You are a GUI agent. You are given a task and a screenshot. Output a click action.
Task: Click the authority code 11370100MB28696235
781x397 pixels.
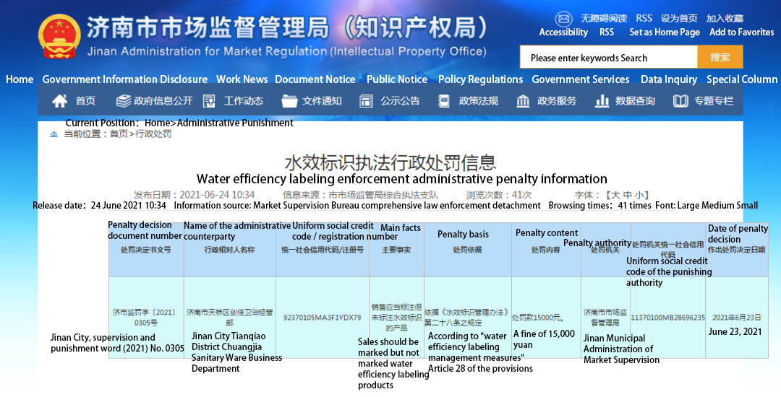[x=668, y=318]
